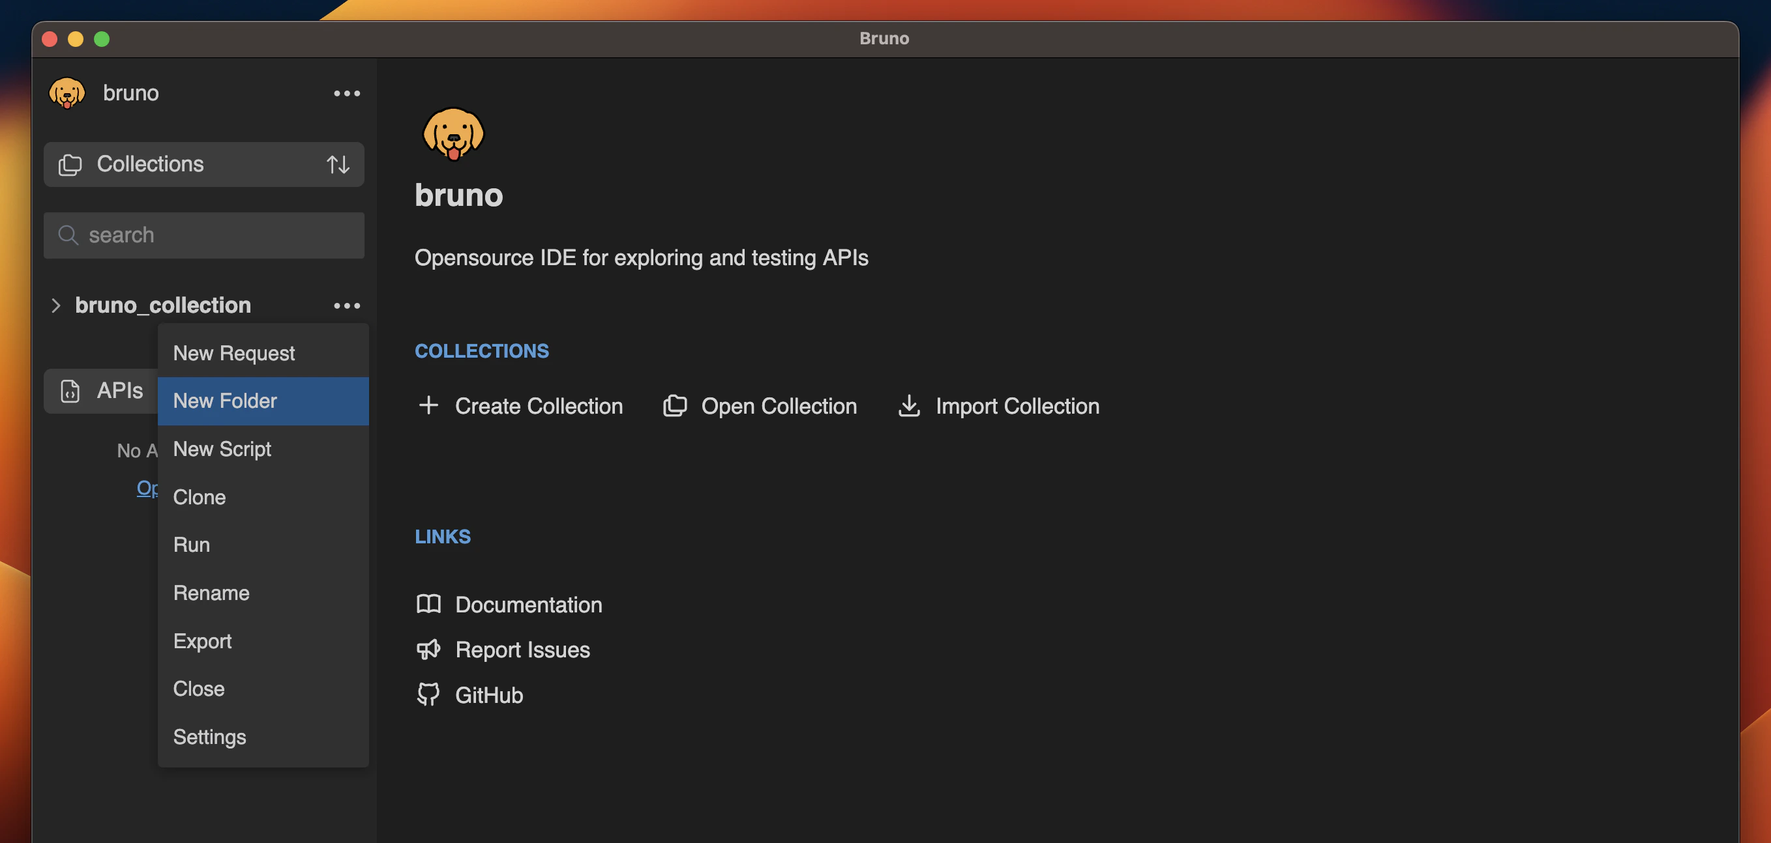Click the Open Collection folder icon

coord(674,405)
